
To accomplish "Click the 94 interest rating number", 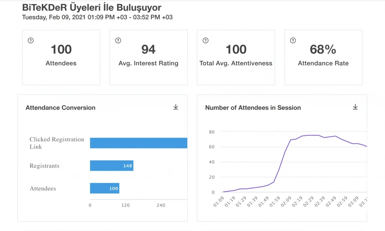I will point(148,49).
